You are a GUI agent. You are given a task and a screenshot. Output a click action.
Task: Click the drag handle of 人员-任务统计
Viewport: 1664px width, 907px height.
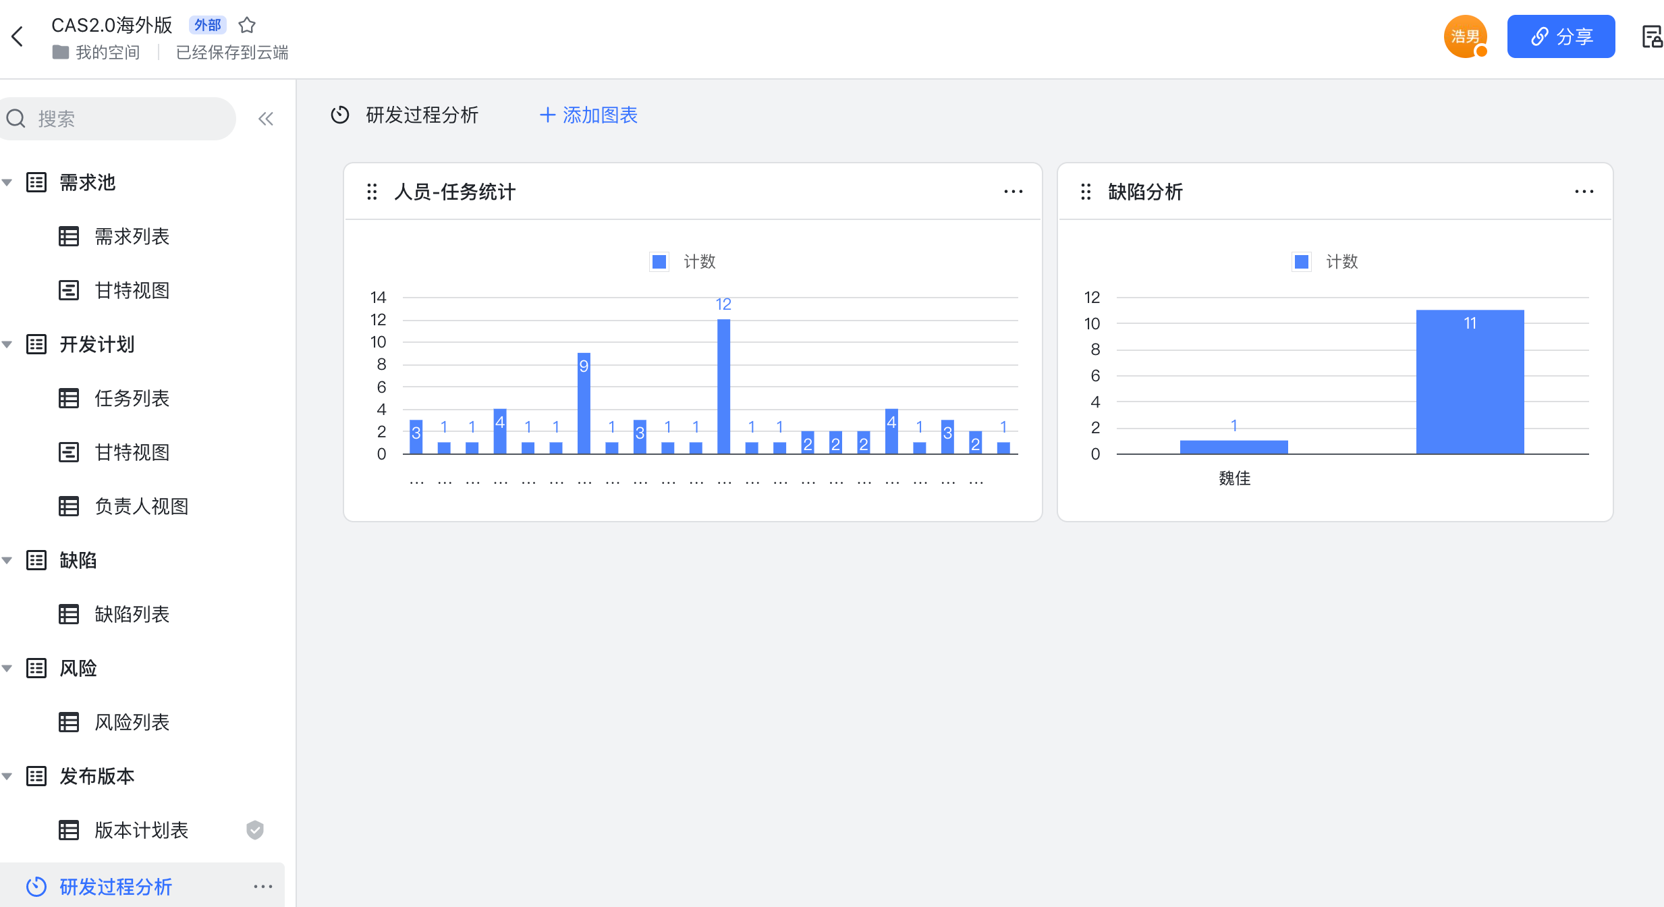click(x=372, y=192)
